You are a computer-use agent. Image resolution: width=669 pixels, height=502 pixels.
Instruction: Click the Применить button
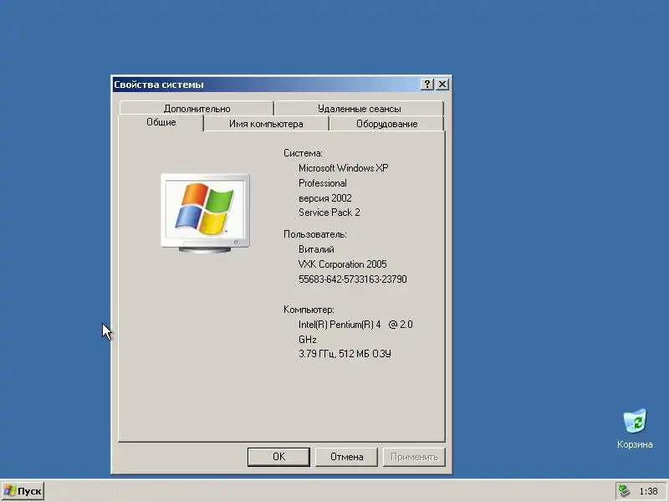click(414, 457)
